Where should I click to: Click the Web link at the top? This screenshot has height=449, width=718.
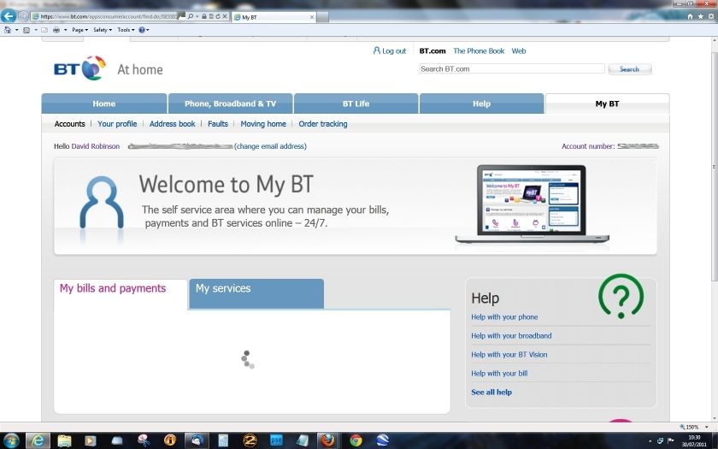[518, 50]
